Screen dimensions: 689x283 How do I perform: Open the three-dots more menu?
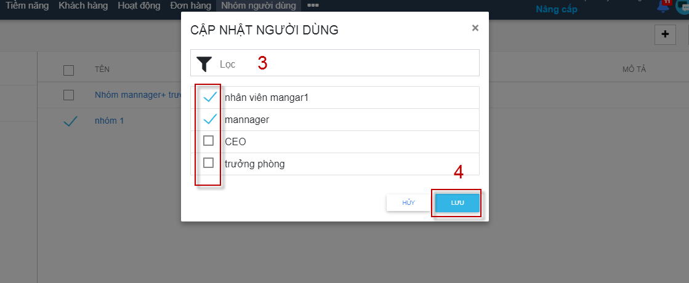313,6
